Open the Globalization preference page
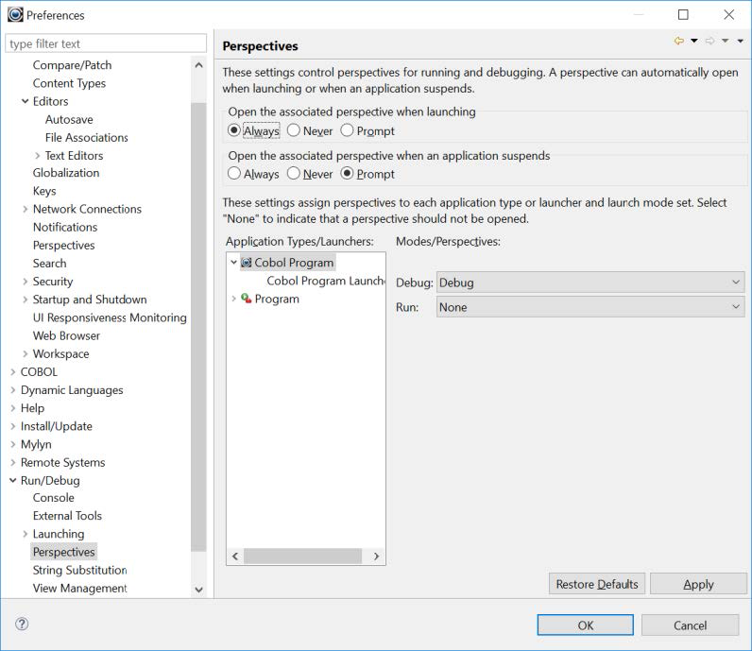The image size is (752, 651). 66,173
